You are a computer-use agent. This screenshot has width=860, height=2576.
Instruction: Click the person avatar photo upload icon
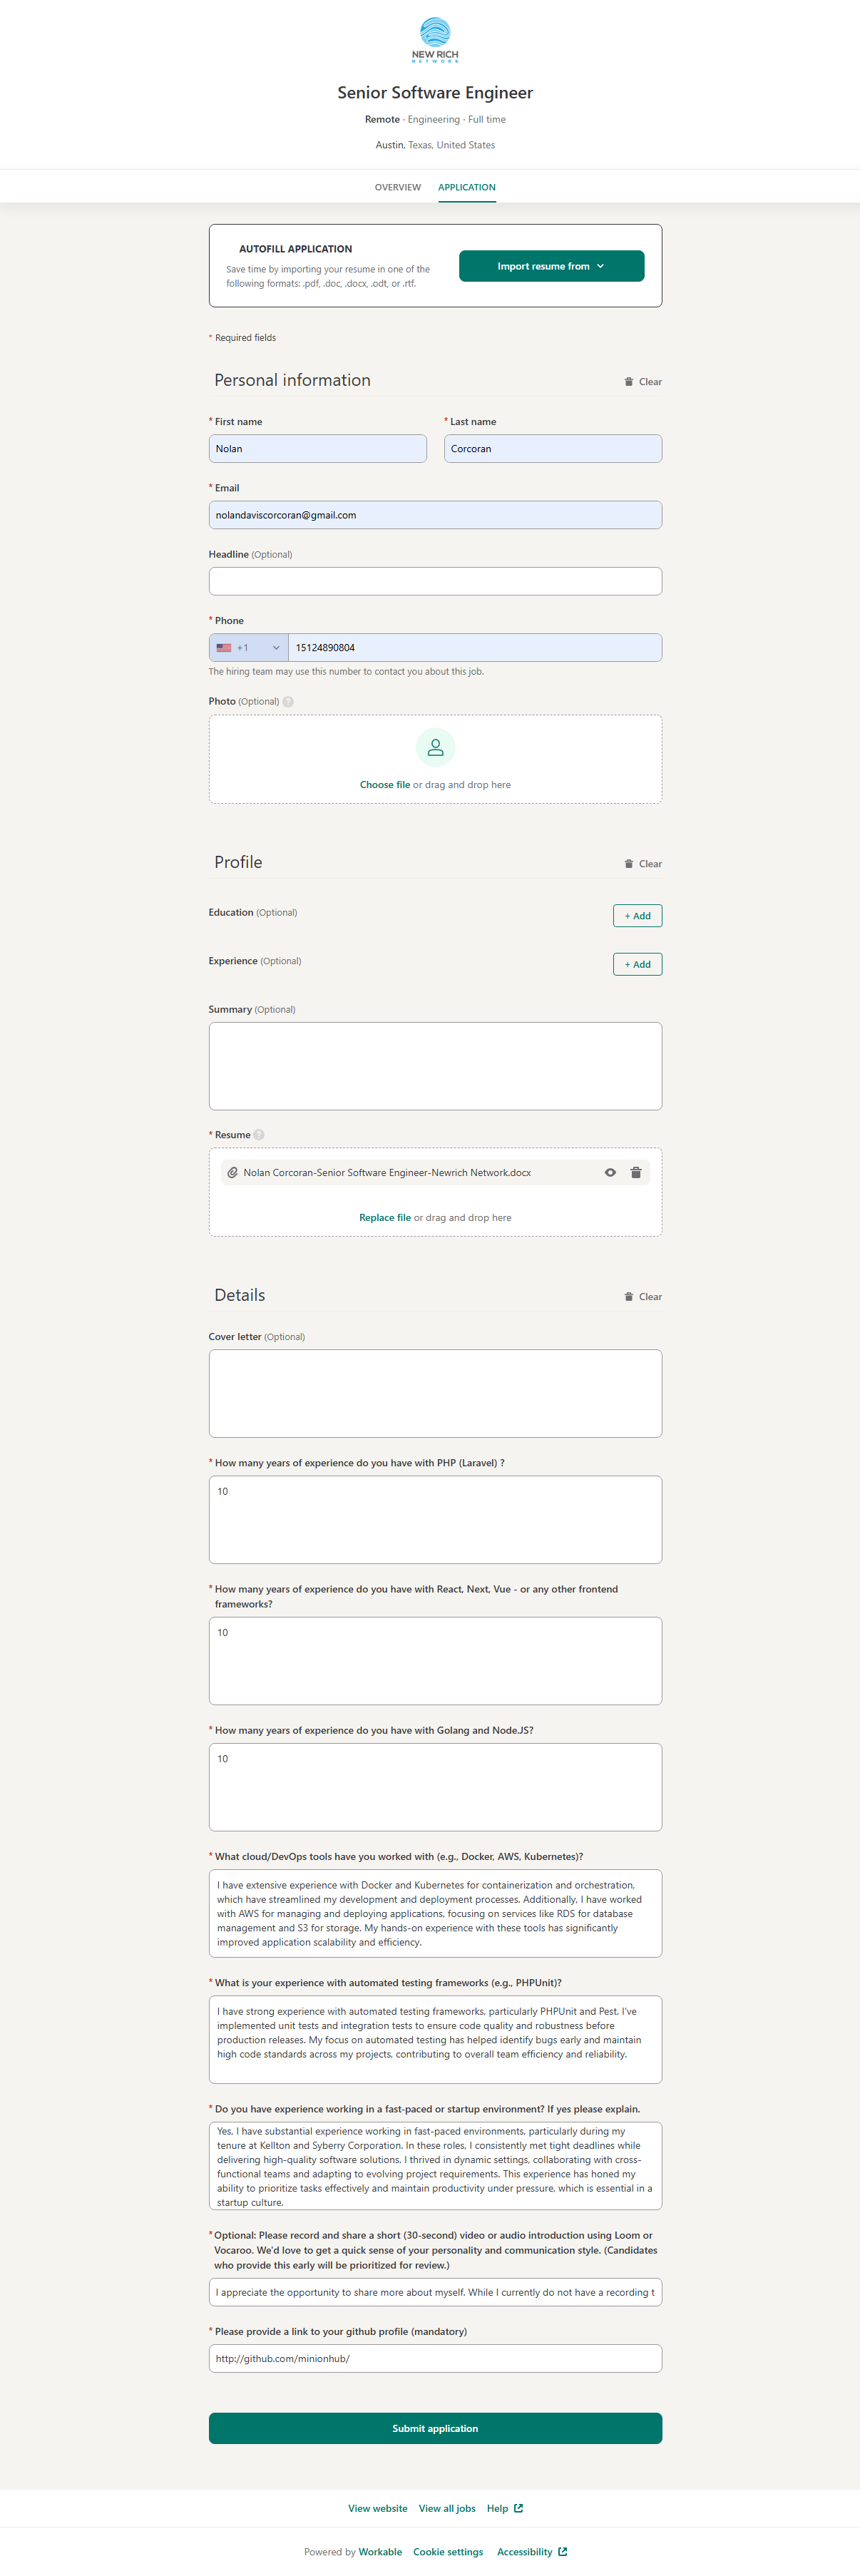(x=435, y=748)
